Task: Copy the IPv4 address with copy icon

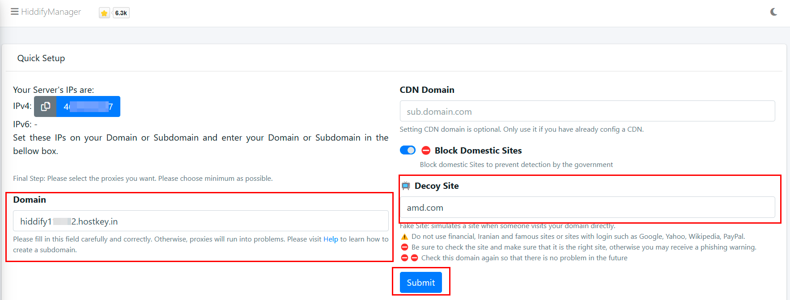Action: (45, 107)
